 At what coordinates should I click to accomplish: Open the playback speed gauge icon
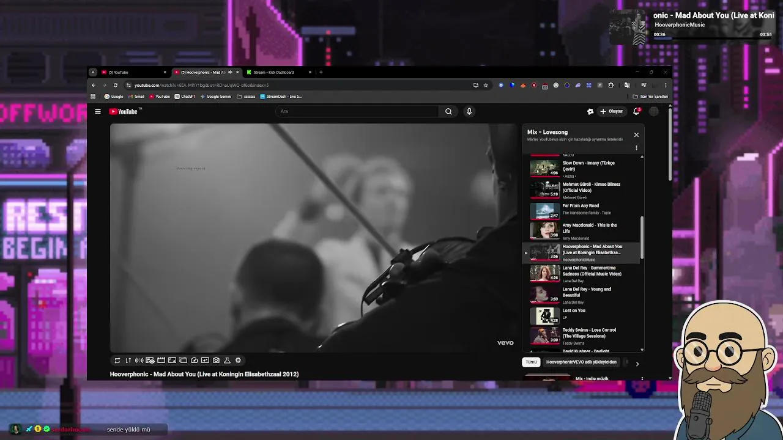[x=195, y=361]
